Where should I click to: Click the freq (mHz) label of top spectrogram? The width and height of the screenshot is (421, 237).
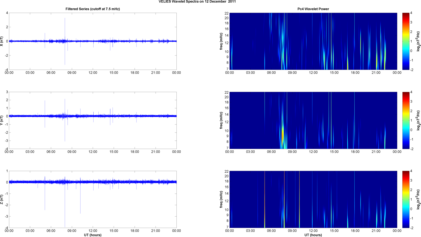[x=221, y=41]
